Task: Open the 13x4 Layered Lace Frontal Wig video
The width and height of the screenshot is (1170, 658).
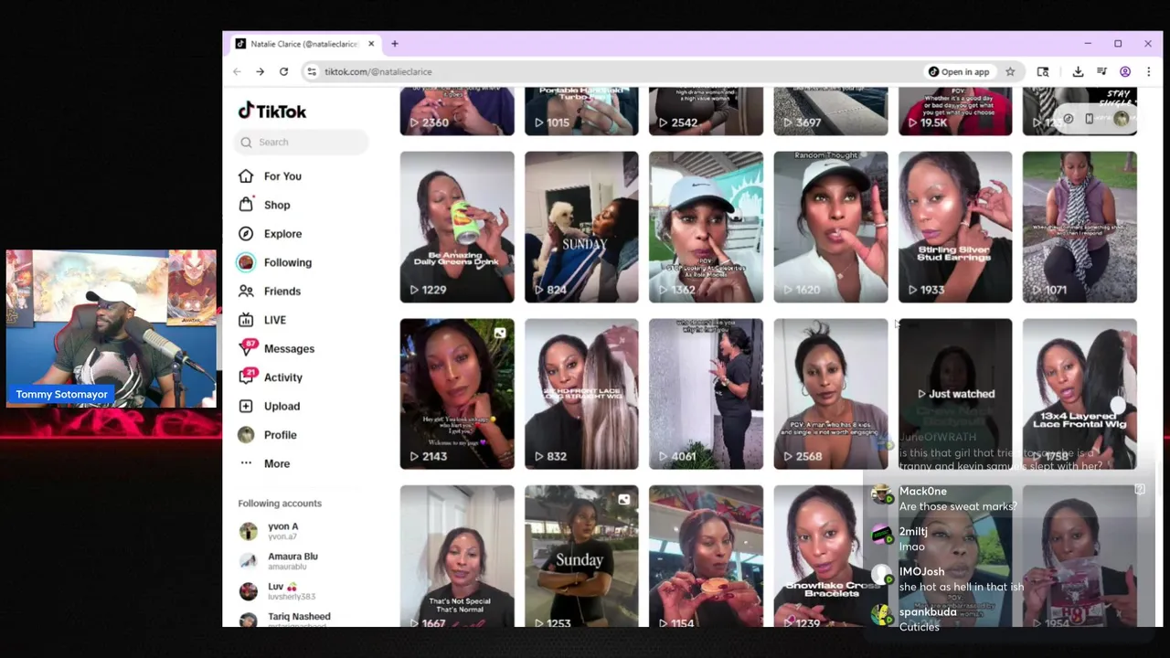Action: click(x=1080, y=394)
